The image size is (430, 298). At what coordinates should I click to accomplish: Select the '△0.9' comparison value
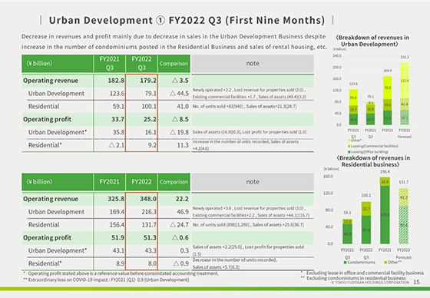point(180,263)
